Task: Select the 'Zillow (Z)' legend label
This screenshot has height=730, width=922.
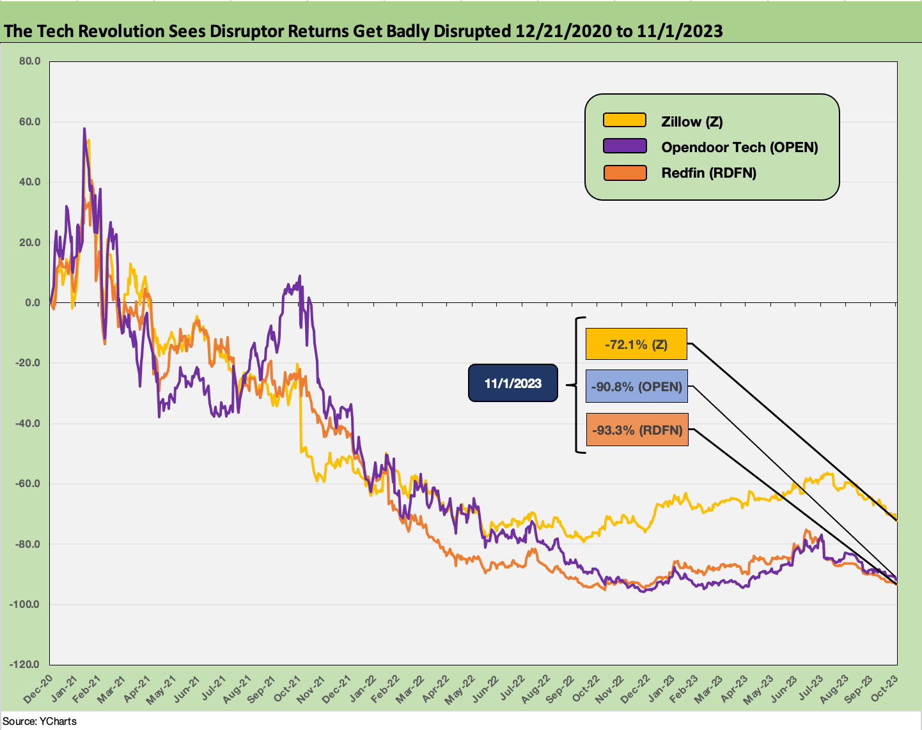Action: pos(692,121)
